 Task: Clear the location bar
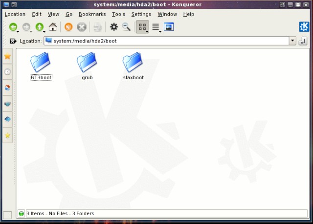click(13, 41)
